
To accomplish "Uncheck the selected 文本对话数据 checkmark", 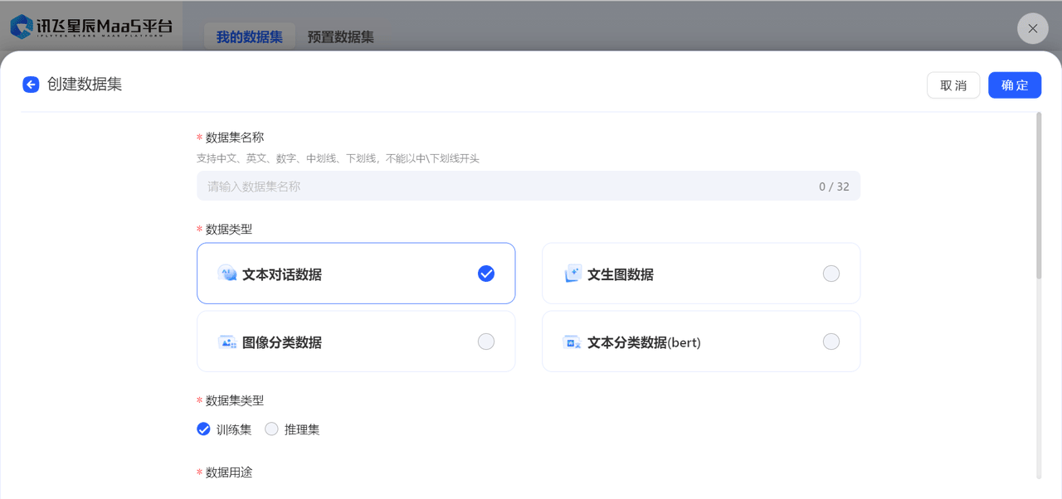I will (x=486, y=274).
